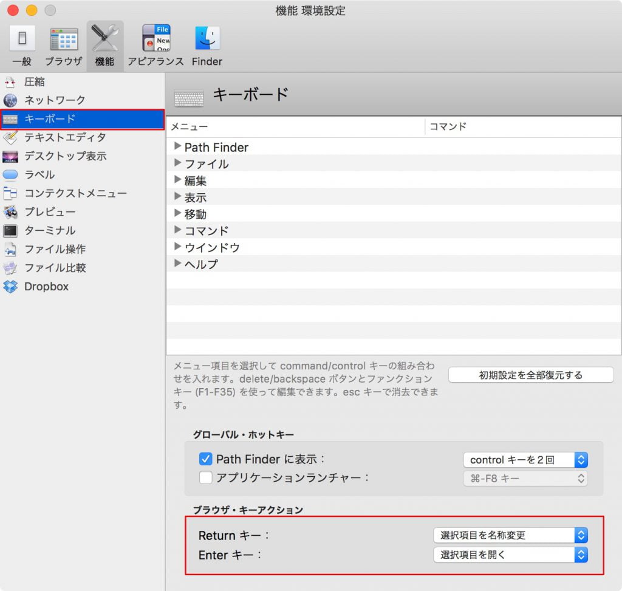Select テキストエディタ in the sidebar

(x=65, y=138)
